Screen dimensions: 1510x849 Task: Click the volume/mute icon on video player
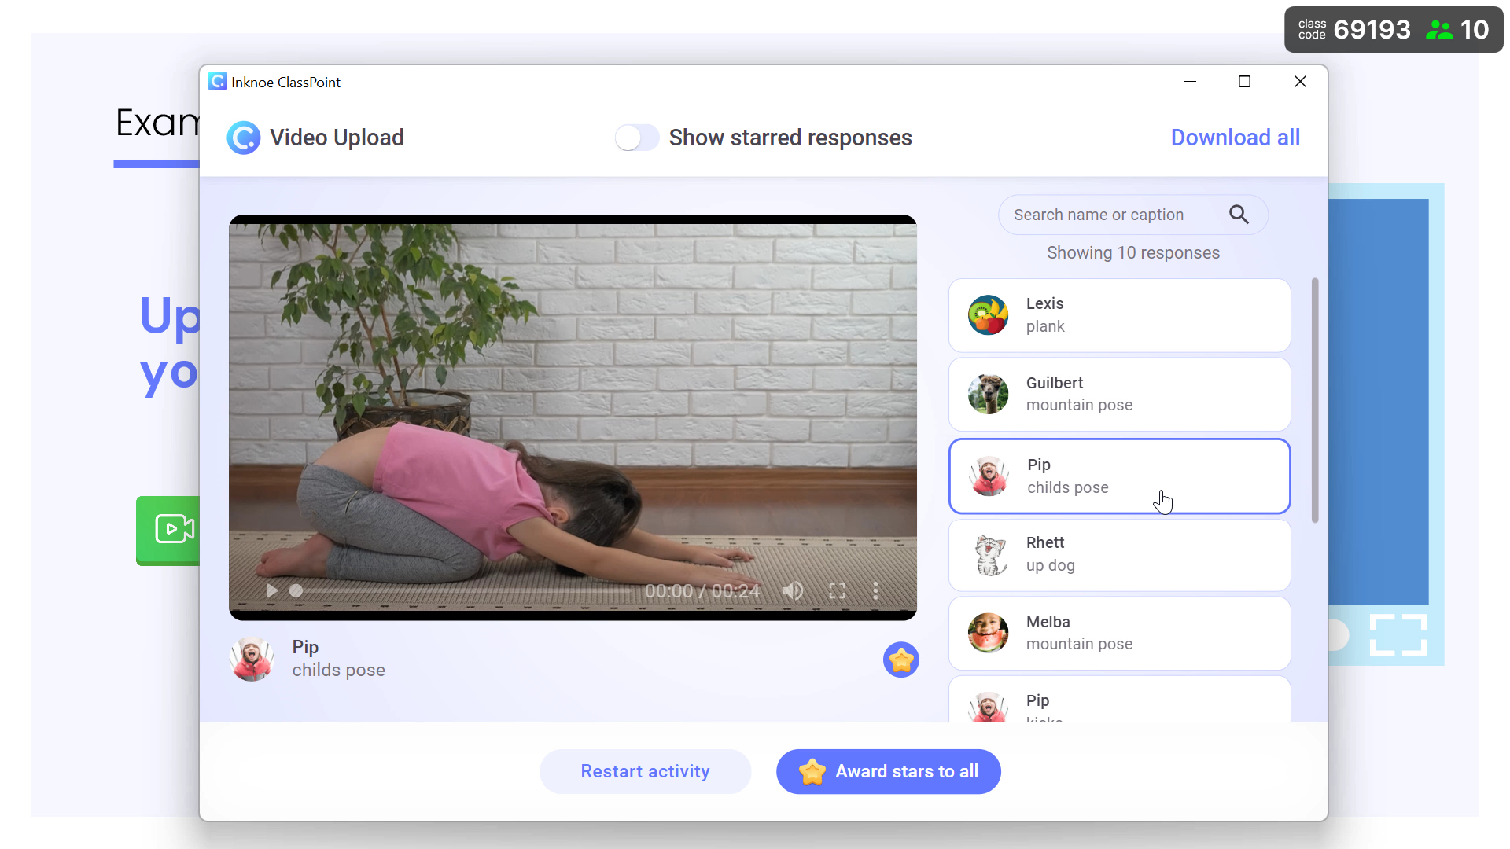click(794, 591)
